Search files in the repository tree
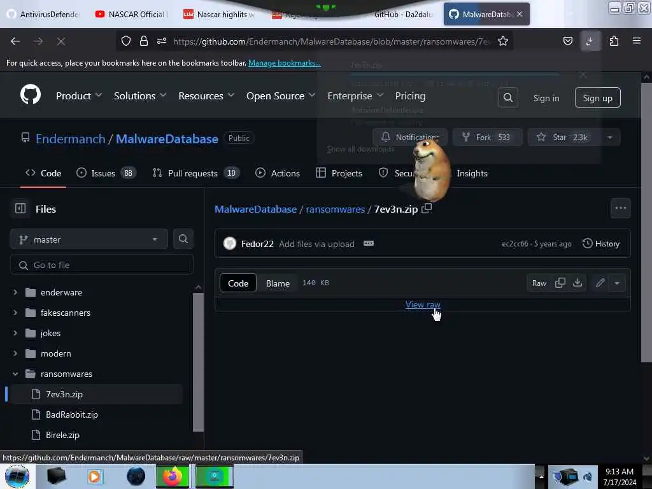The image size is (652, 489). tap(183, 239)
